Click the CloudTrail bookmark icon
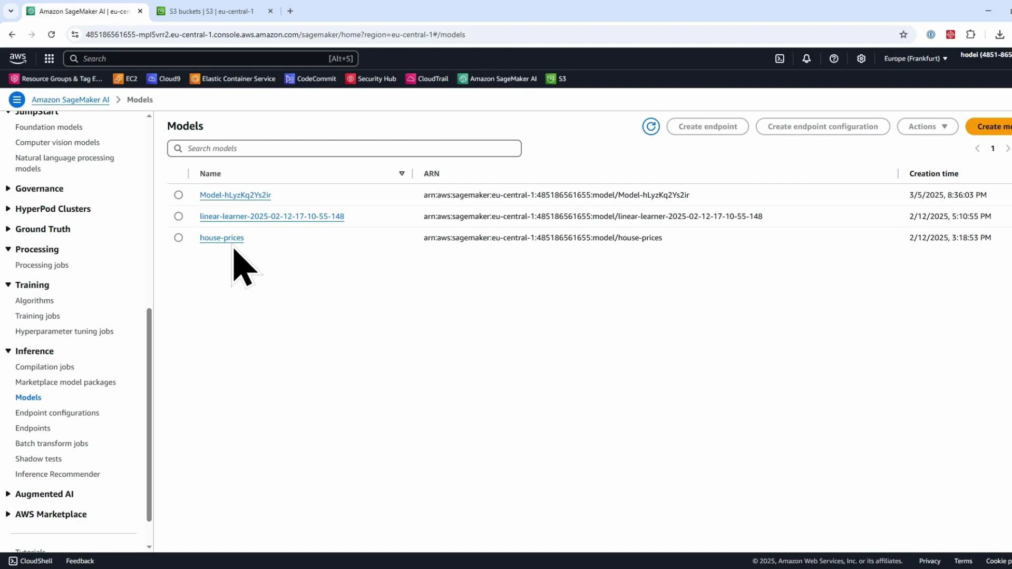The image size is (1012, 569). coord(411,79)
